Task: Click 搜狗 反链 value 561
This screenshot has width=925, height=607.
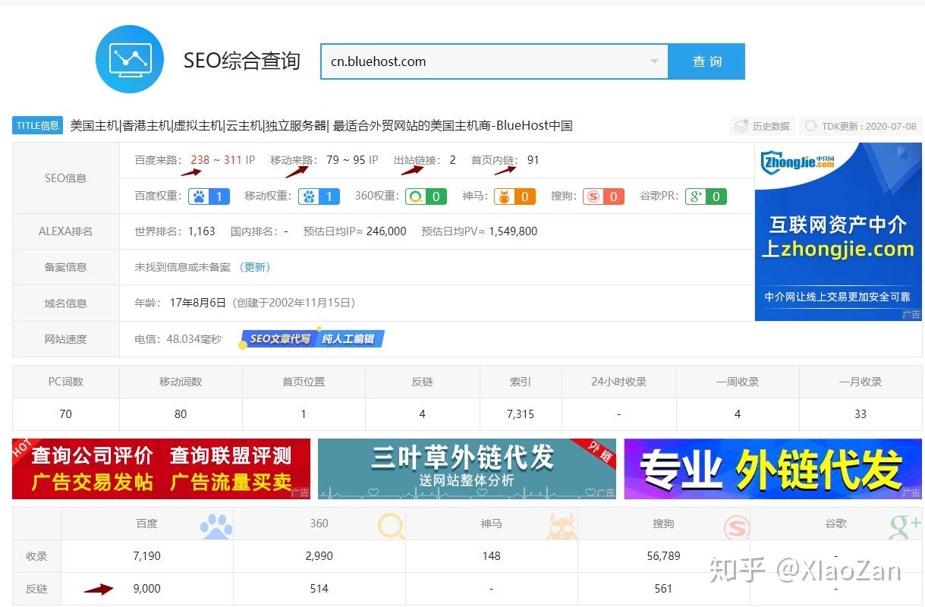Action: (x=663, y=589)
